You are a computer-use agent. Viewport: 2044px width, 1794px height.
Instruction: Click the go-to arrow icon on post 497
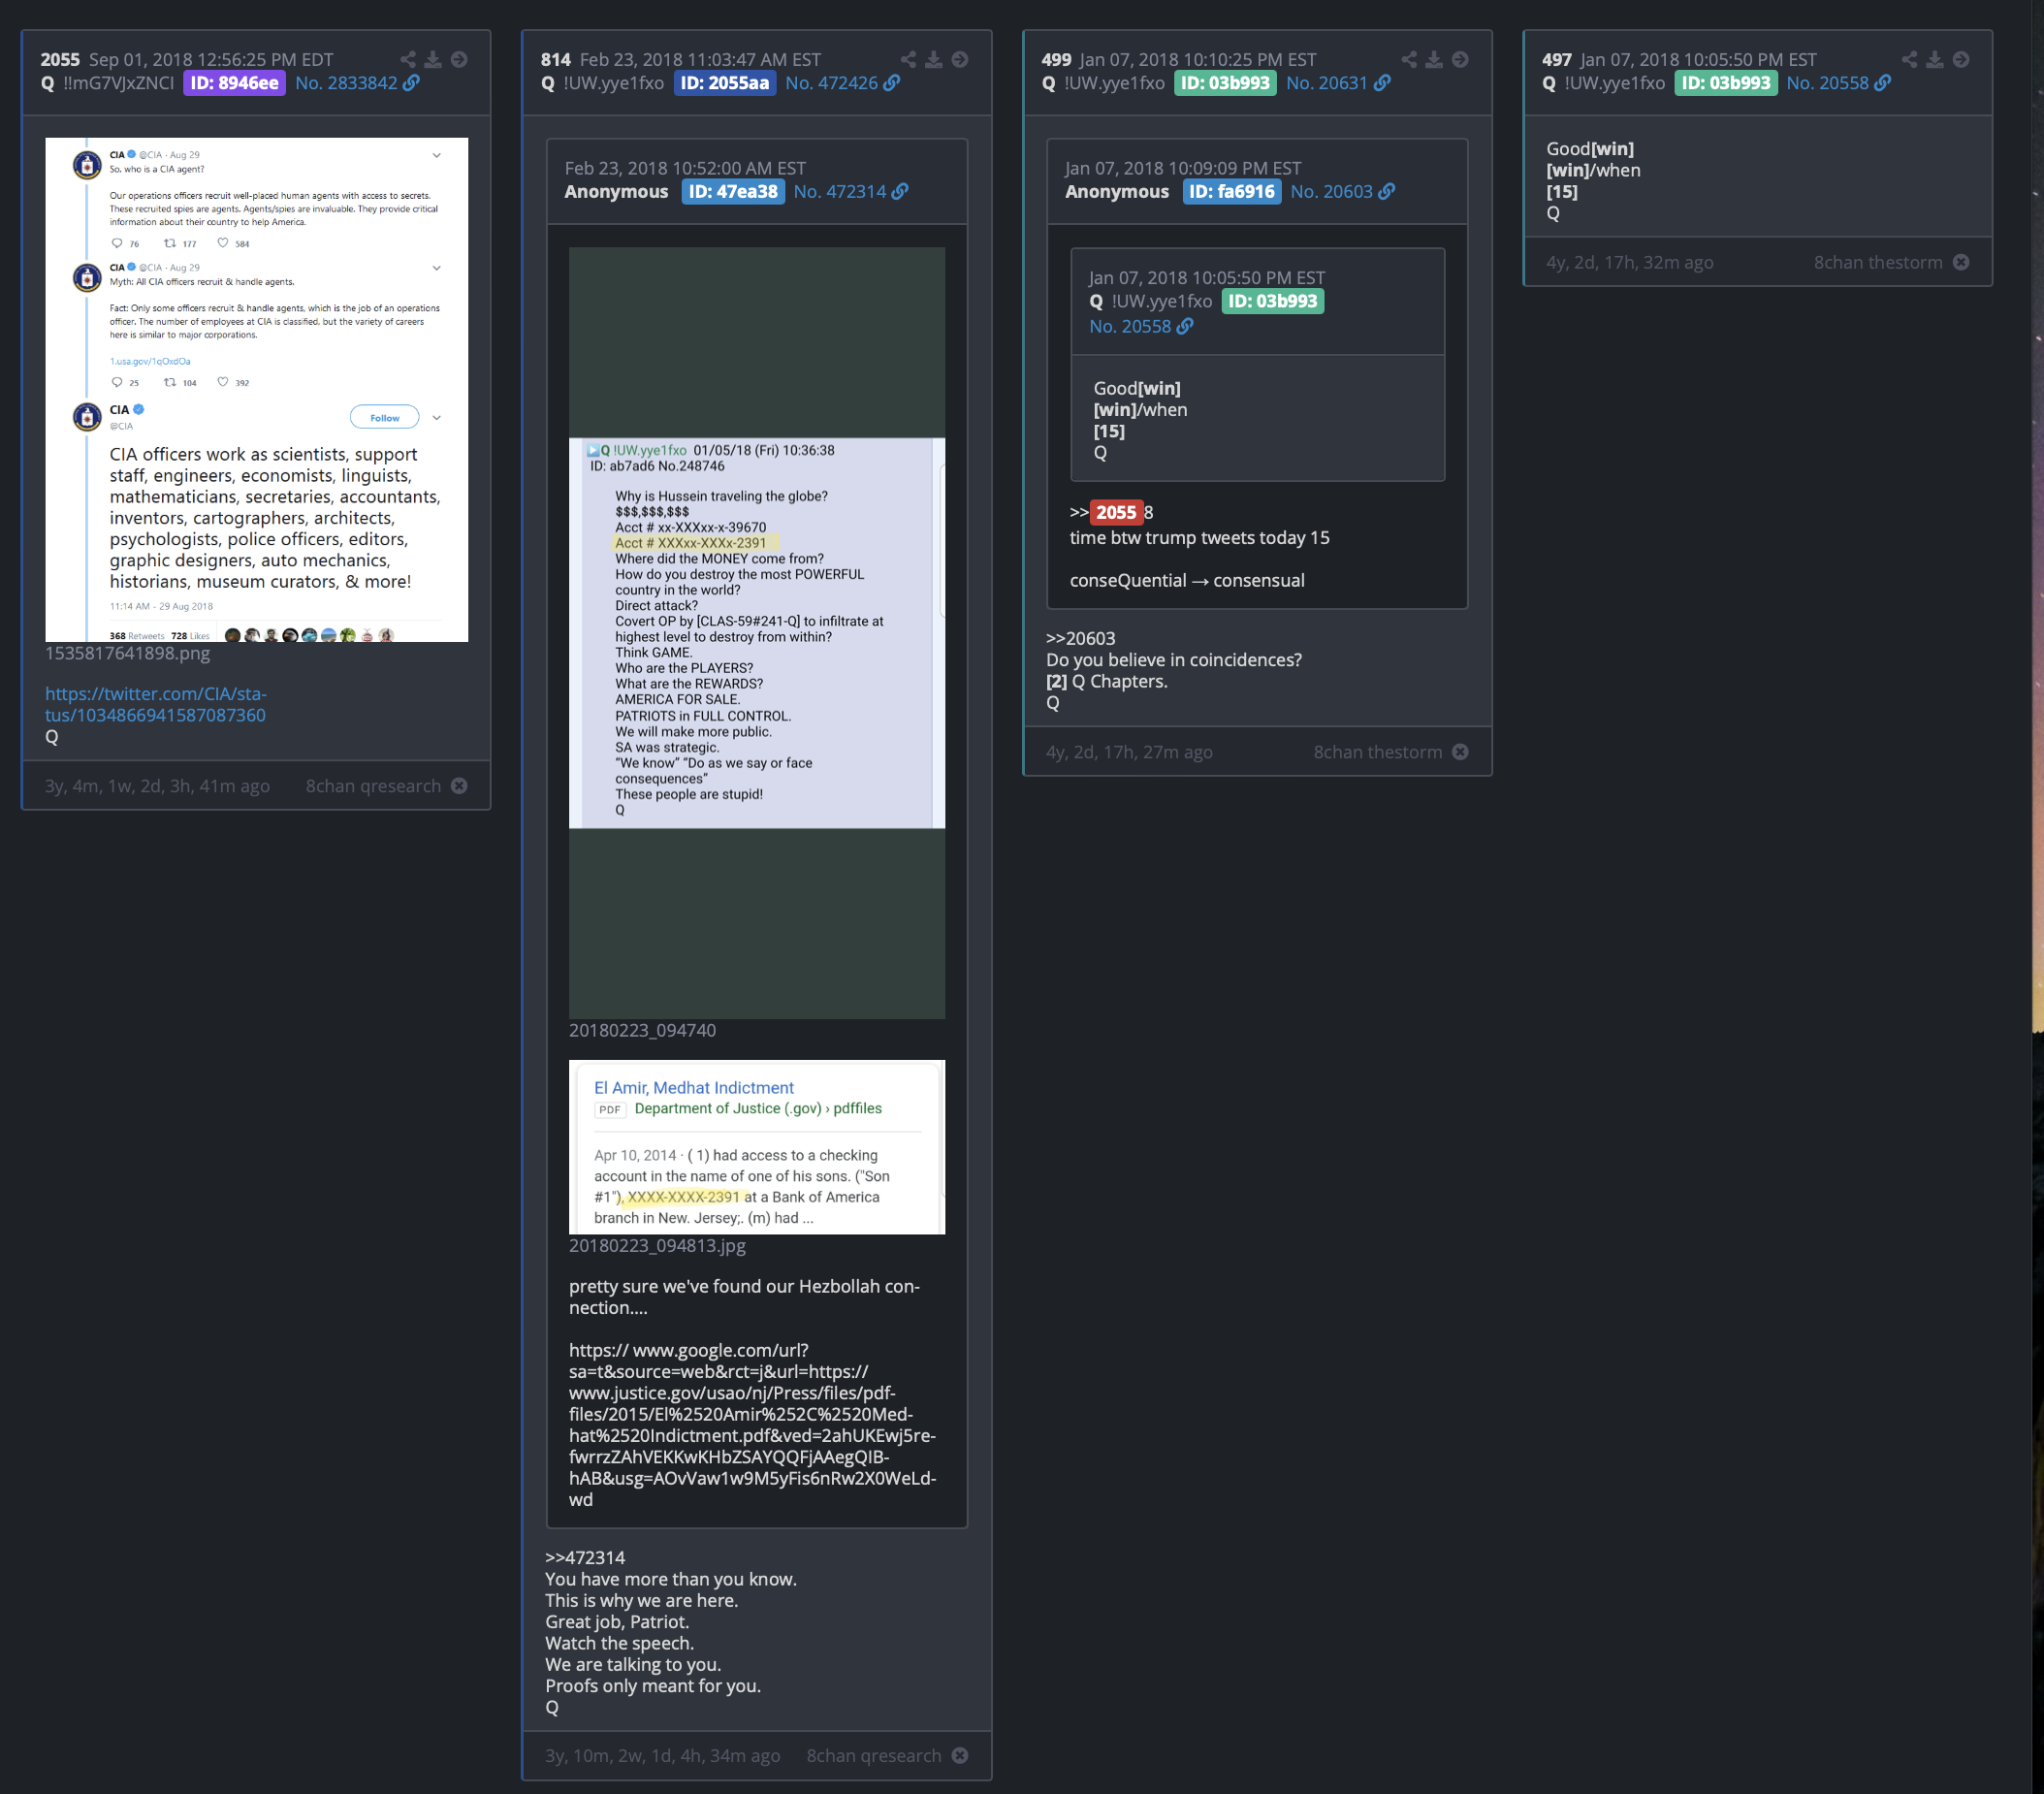pyautogui.click(x=1961, y=60)
